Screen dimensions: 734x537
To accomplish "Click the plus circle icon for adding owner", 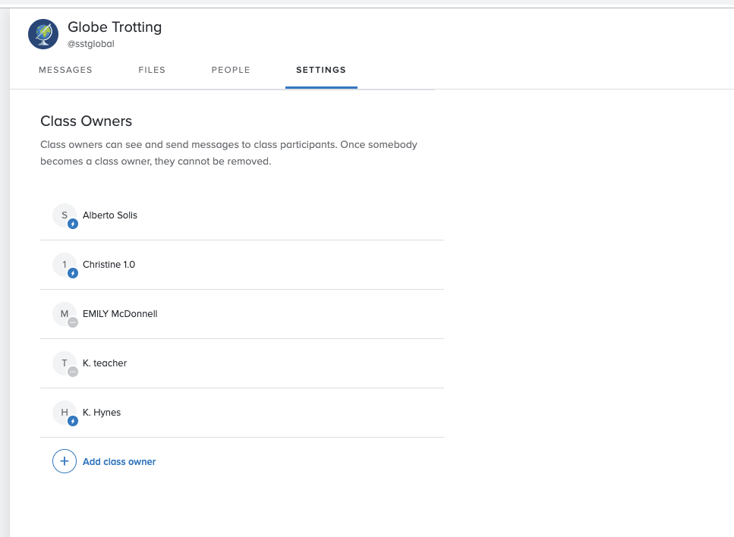I will click(x=65, y=461).
